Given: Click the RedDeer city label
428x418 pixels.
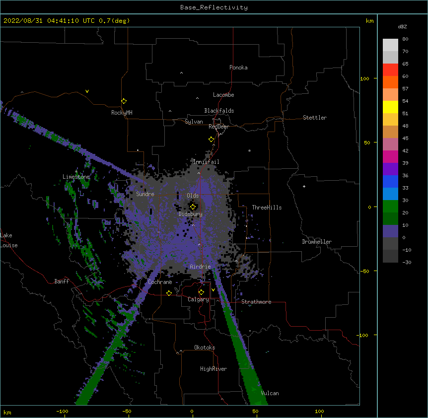Looking at the screenshot, I should point(218,127).
